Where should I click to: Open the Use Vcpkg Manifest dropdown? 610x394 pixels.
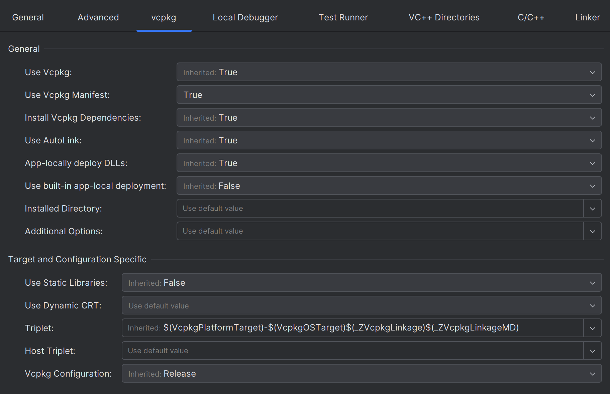(389, 95)
